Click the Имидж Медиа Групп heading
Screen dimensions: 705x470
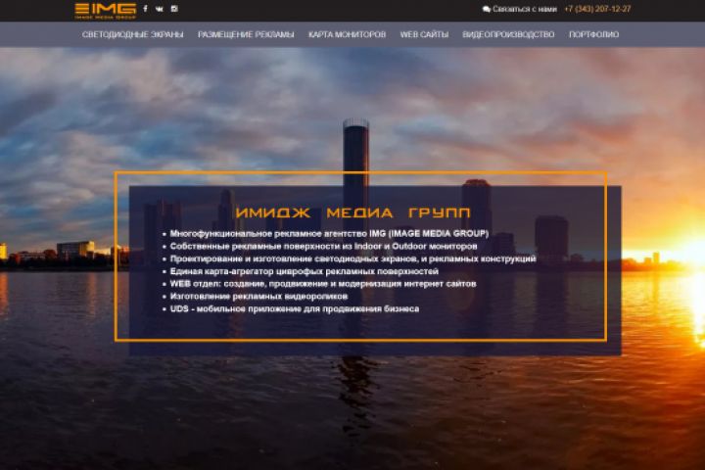point(353,212)
